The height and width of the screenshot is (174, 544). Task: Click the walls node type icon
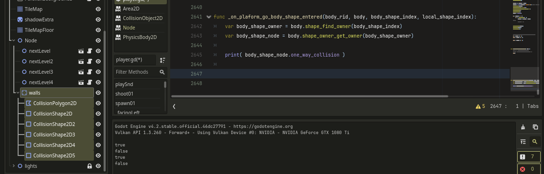pos(24,93)
